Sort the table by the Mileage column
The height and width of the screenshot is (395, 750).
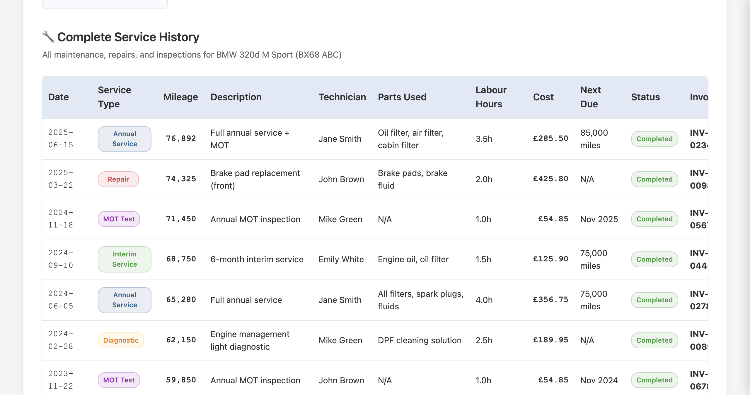pyautogui.click(x=180, y=97)
